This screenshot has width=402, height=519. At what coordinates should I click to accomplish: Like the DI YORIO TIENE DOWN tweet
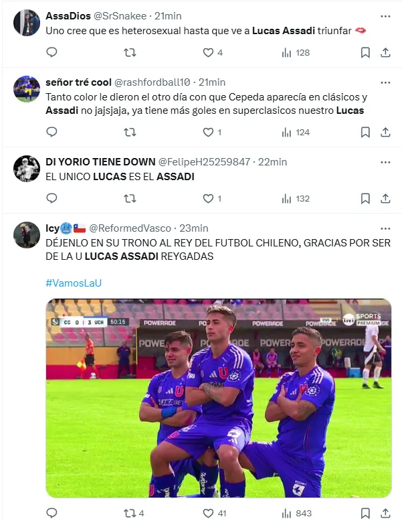(208, 198)
